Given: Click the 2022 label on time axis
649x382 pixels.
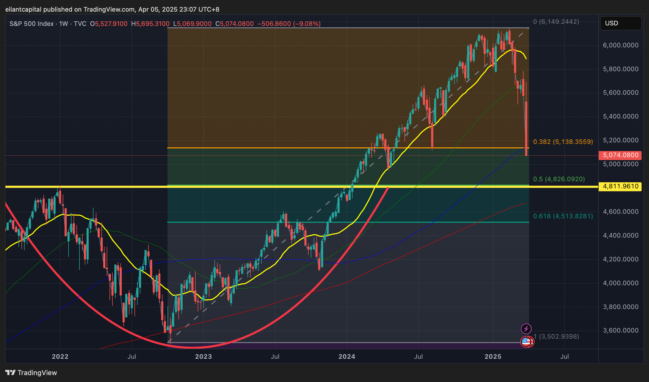Looking at the screenshot, I should [60, 356].
